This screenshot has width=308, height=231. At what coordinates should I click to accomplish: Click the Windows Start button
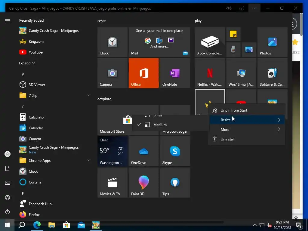coord(7,225)
